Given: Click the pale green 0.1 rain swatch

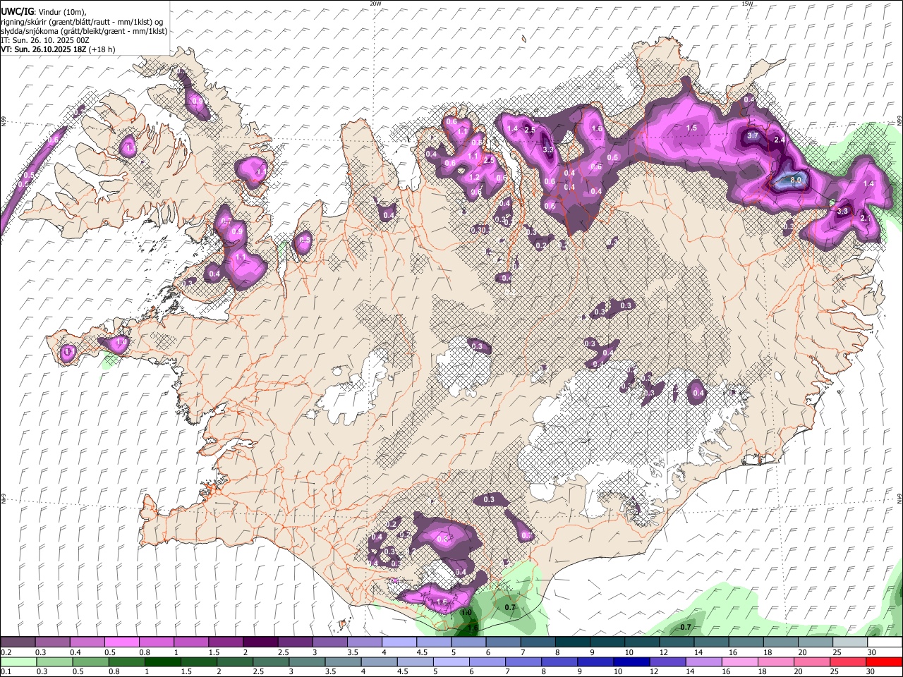Looking at the screenshot, I should [x=18, y=661].
